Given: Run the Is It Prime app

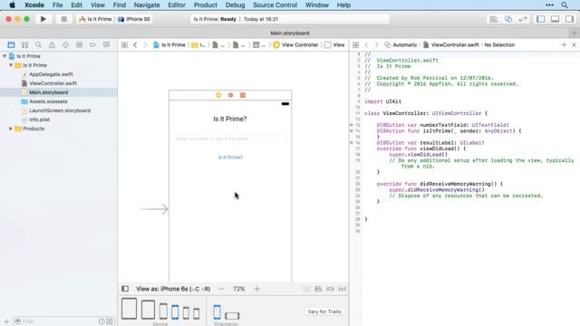Looking at the screenshot, I should (x=43, y=19).
